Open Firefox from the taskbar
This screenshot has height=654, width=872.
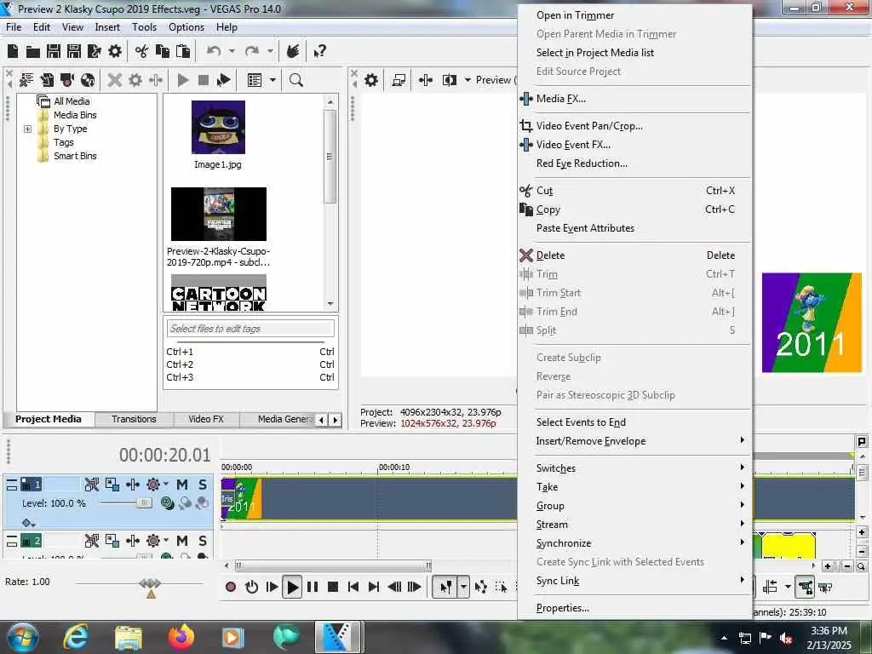click(x=181, y=637)
